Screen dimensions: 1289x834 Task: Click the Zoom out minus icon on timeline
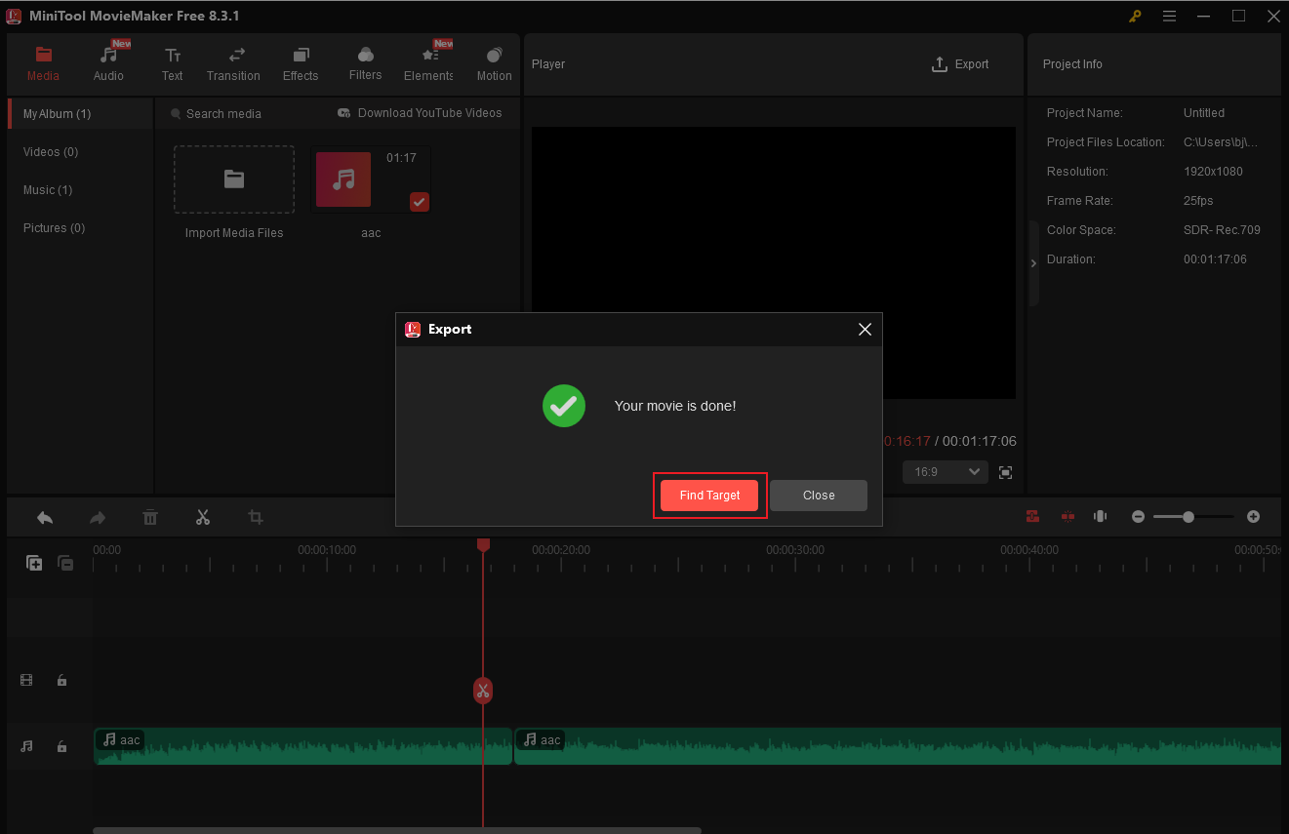[1138, 516]
